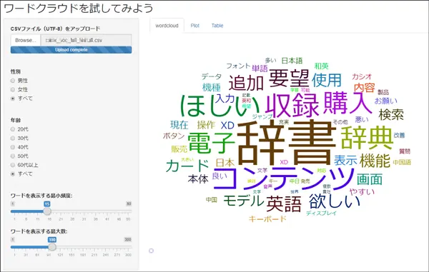The height and width of the screenshot is (272, 429).
Task: Click the word 単語 in the cloud
Action: tap(260, 69)
